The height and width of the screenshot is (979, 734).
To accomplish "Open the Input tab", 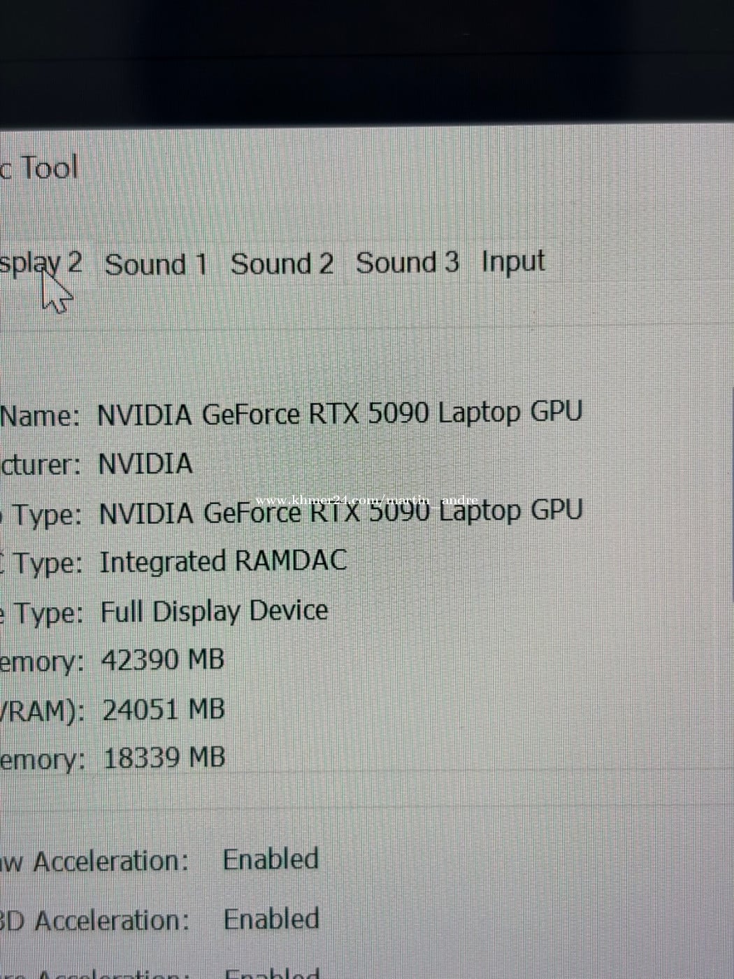I will pos(512,262).
